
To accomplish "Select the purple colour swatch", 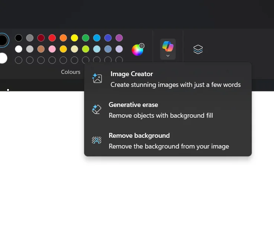I will pyautogui.click(x=119, y=38).
